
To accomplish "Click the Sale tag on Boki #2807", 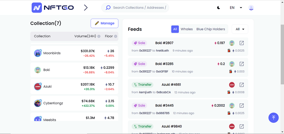I will [x=139, y=43].
